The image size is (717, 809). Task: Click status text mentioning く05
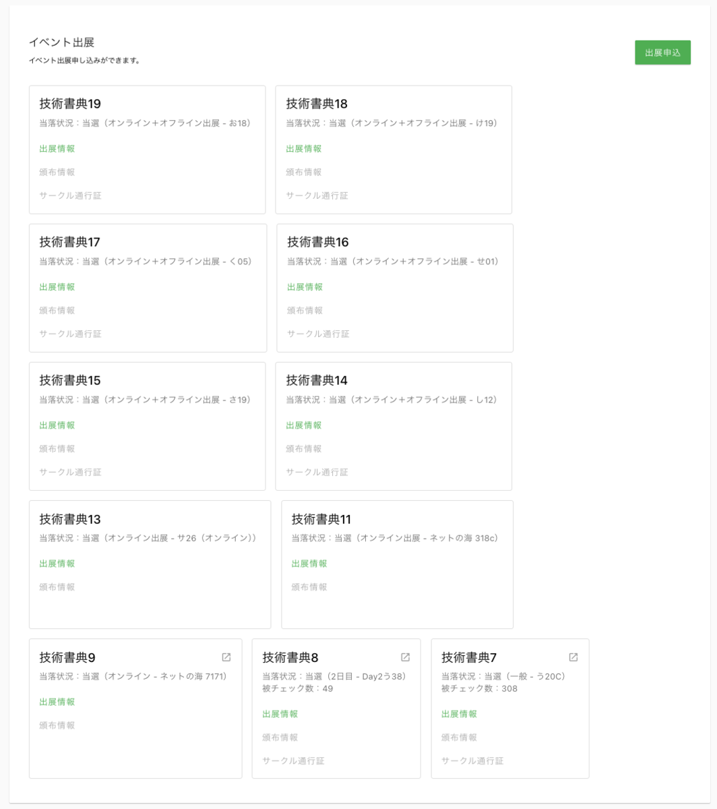pos(146,262)
